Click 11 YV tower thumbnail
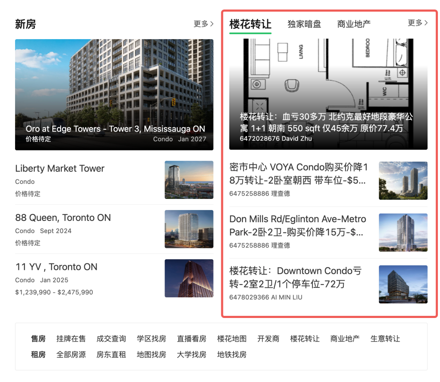440x382 pixels. 189,278
